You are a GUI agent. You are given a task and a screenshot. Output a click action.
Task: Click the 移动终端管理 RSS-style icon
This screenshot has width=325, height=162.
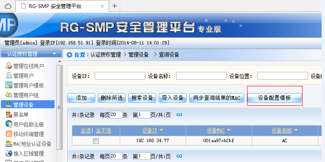[x=9, y=134]
